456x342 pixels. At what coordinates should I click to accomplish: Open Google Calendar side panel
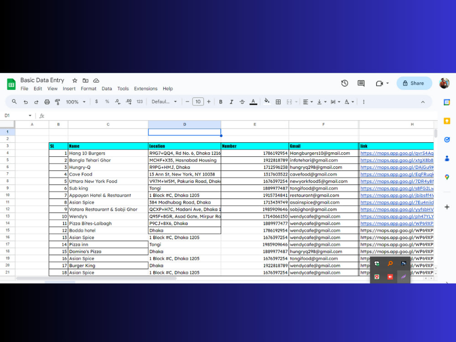[447, 102]
